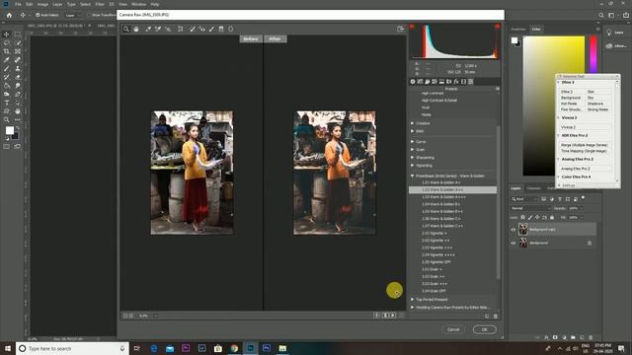The width and height of the screenshot is (632, 355).
Task: Toggle histogram shadow clipping warning
Action: (x=412, y=27)
